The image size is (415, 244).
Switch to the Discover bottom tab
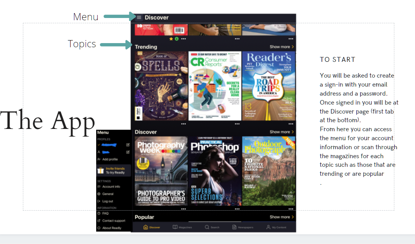[152, 228]
